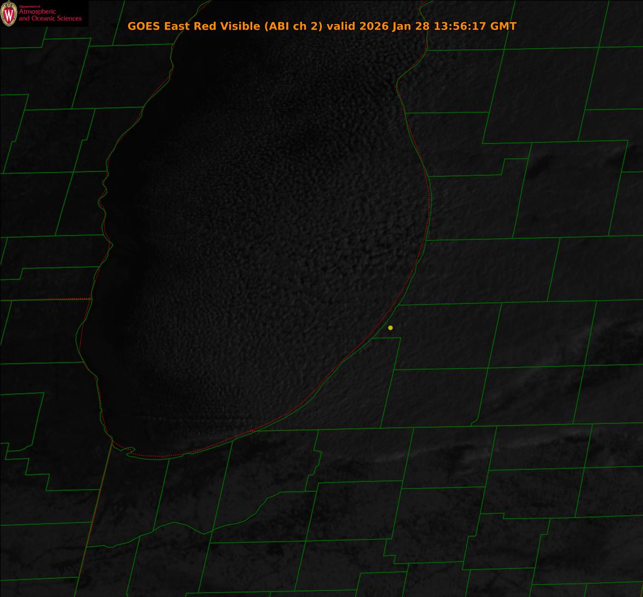Click the 'Atmospheric and Oceanic Sciences' department text
Screen dimensions: 643x597
pos(50,15)
